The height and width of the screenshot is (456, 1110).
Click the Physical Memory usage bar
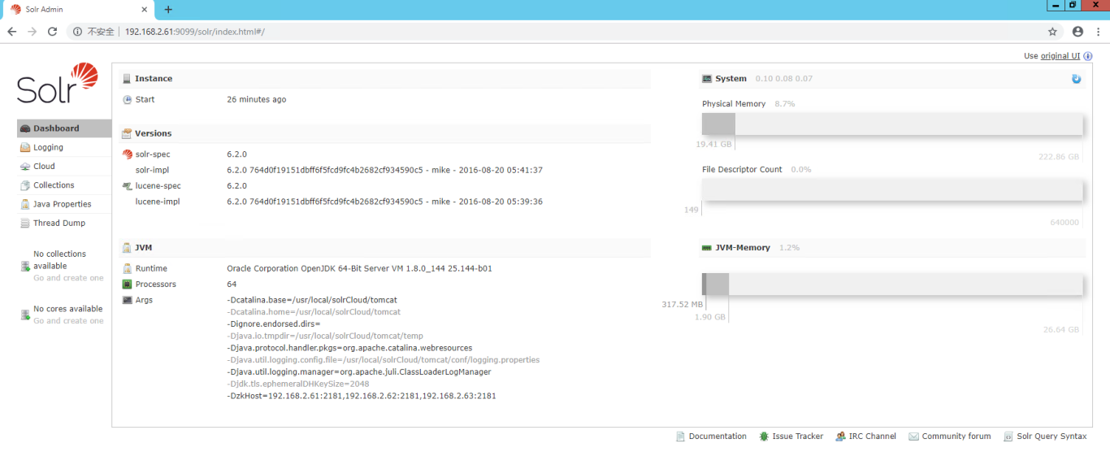coord(892,124)
